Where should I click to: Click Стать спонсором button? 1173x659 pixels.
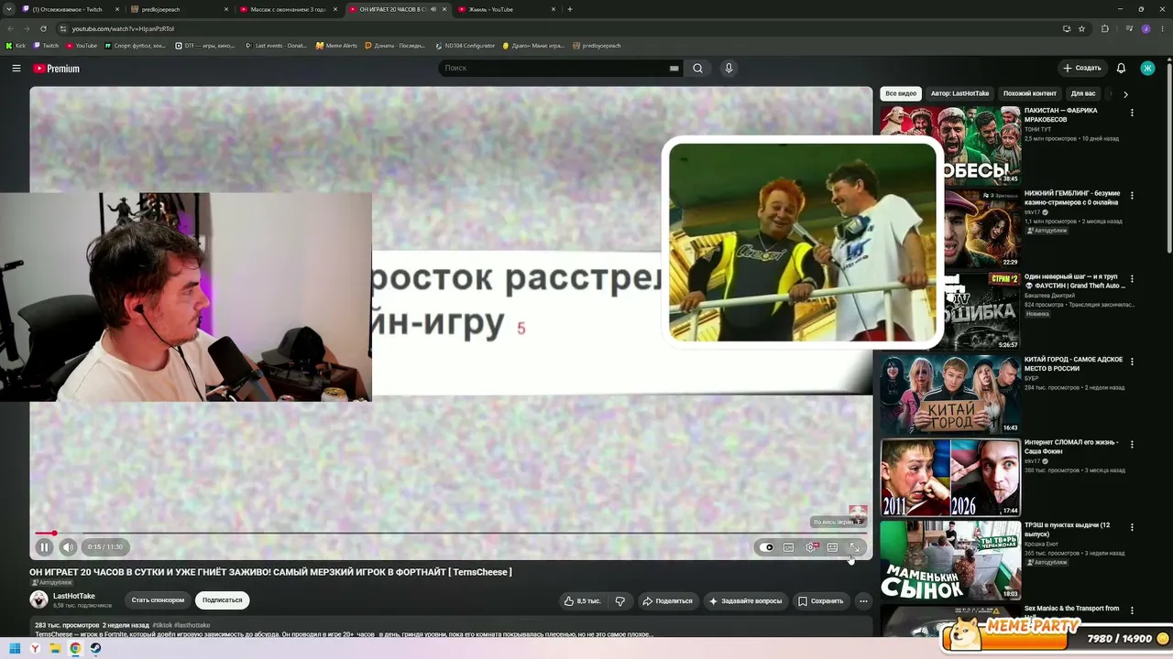158,600
